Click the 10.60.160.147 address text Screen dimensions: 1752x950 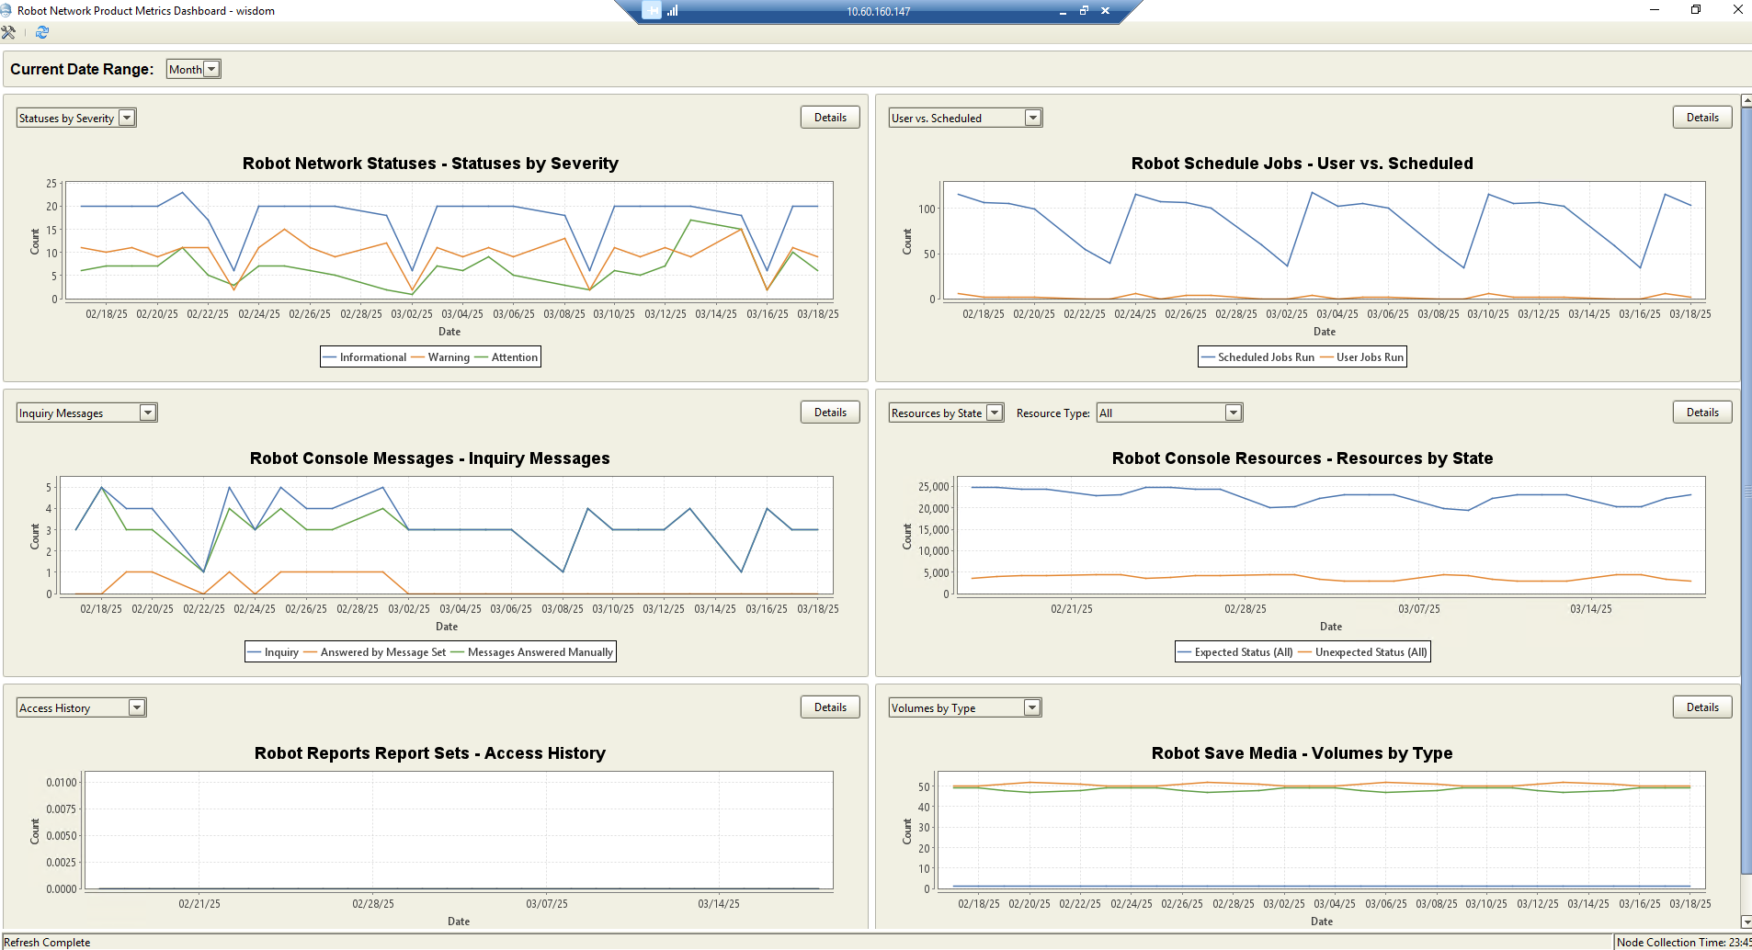click(879, 12)
